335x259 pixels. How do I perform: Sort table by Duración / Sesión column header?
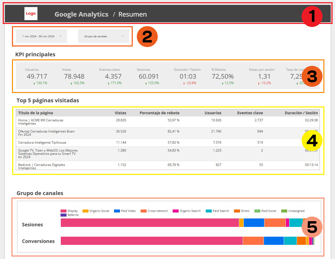pos(301,113)
